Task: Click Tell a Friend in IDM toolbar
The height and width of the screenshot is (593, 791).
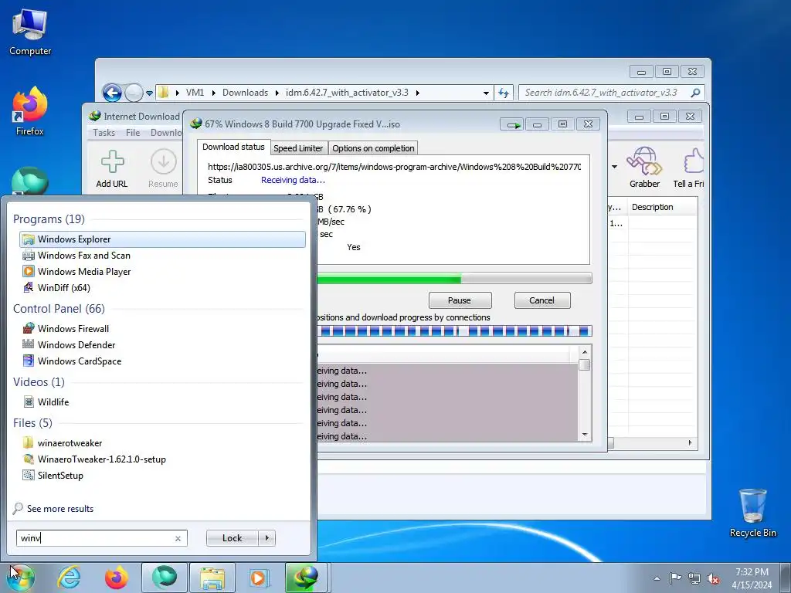Action: [x=688, y=168]
